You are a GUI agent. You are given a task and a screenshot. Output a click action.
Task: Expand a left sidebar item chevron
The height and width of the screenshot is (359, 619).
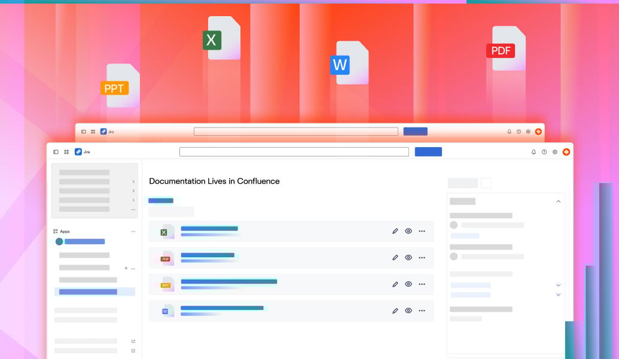point(134,182)
